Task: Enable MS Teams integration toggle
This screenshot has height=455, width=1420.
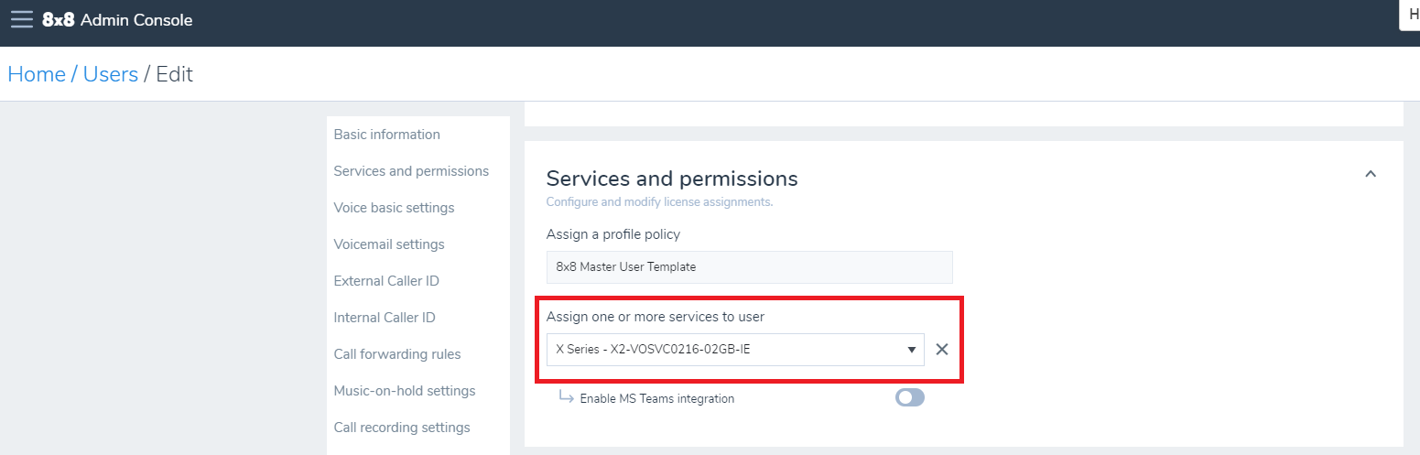Action: click(909, 398)
